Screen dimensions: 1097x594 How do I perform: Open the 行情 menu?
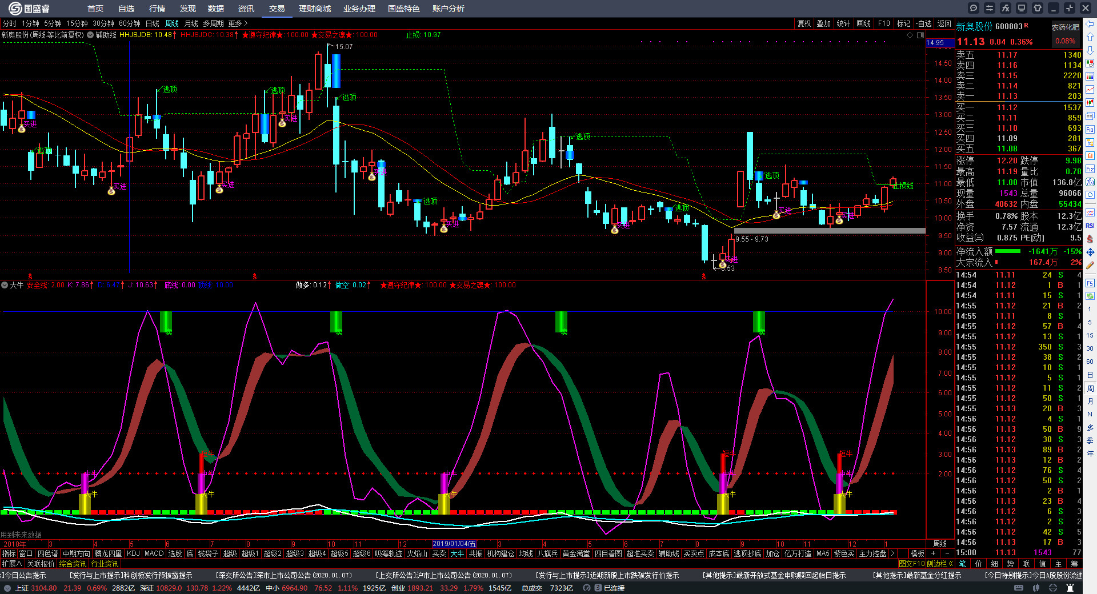click(x=157, y=9)
